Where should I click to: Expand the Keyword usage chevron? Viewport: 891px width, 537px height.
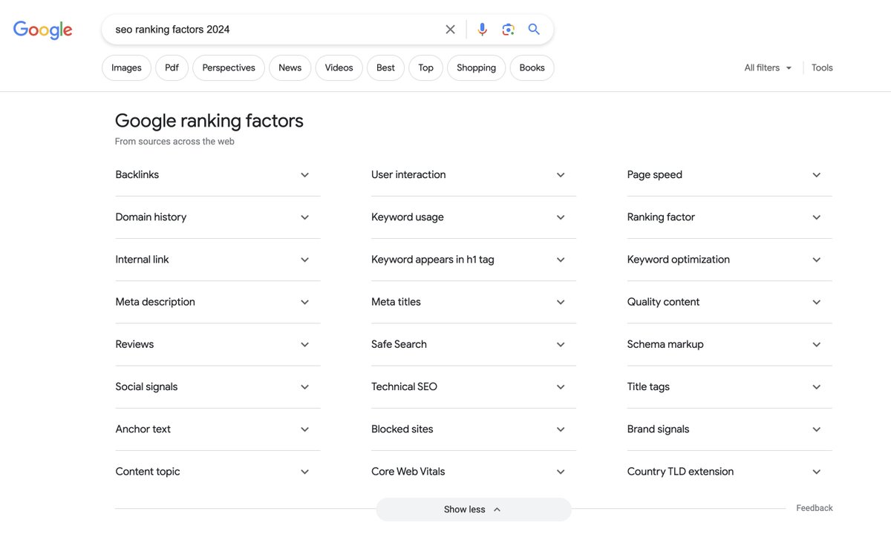[561, 217]
